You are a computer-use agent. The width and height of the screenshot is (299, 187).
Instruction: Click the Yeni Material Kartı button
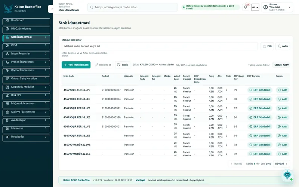point(76,65)
